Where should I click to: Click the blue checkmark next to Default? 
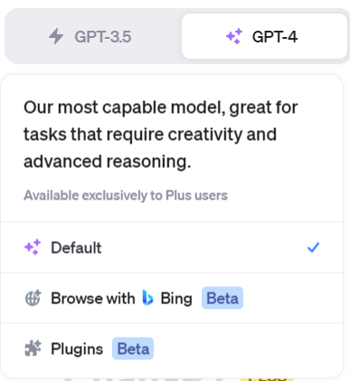pos(313,247)
